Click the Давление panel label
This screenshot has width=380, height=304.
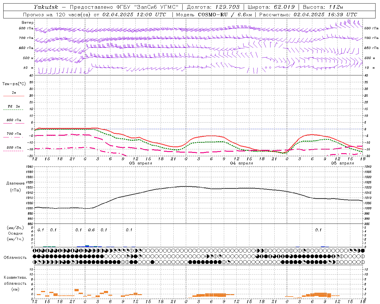(x=15, y=183)
